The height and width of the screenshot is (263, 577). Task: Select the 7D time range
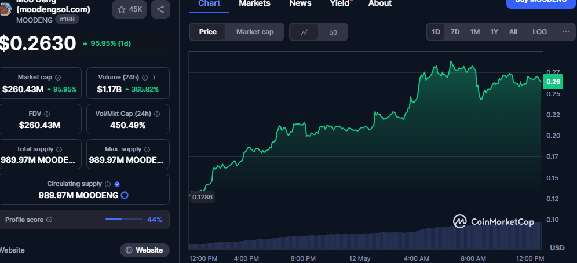[455, 32]
